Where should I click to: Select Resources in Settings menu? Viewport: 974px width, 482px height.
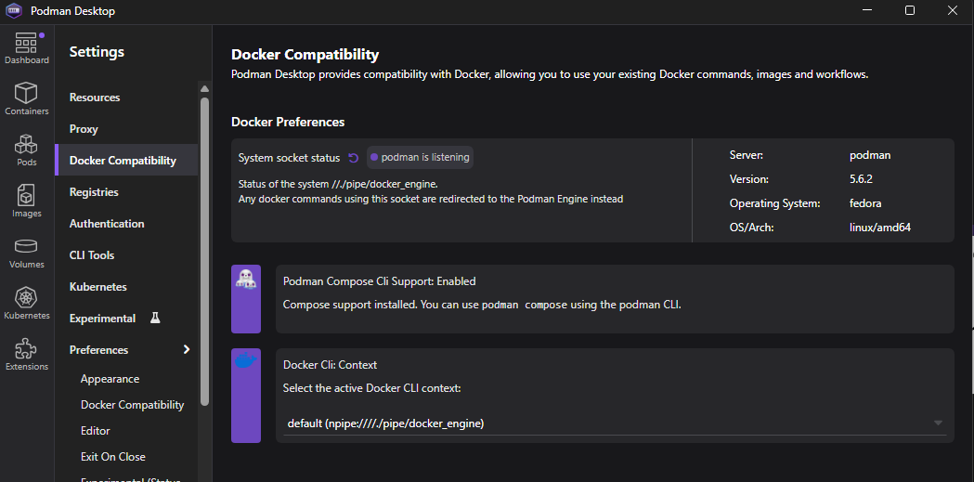tap(95, 98)
